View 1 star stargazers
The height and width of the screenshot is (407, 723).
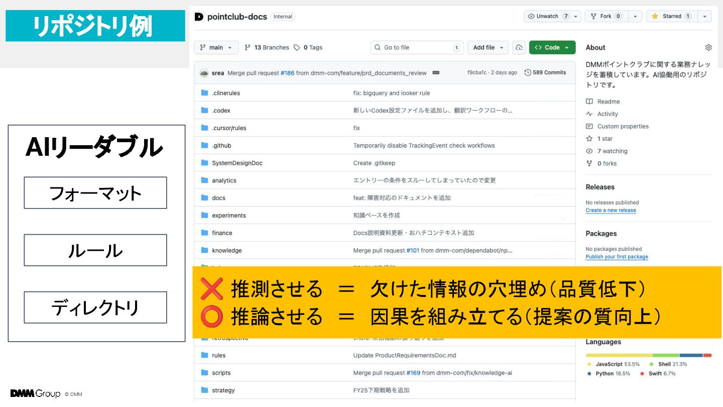[599, 139]
